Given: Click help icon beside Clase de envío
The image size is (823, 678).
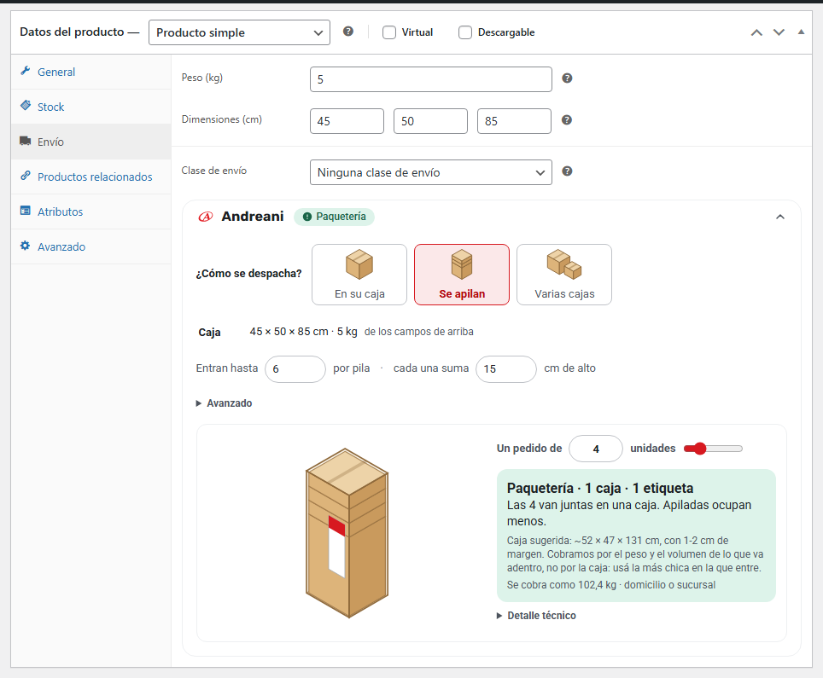Looking at the screenshot, I should coord(567,171).
